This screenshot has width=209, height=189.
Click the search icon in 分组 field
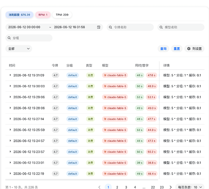coord(9,38)
